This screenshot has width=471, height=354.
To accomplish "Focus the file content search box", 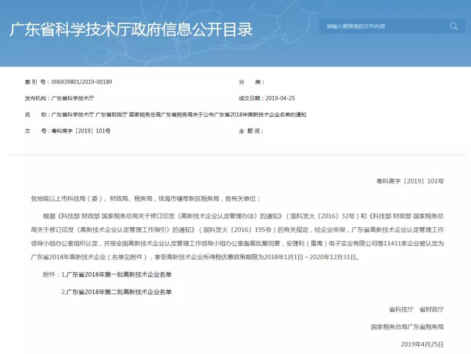I will 384,26.
